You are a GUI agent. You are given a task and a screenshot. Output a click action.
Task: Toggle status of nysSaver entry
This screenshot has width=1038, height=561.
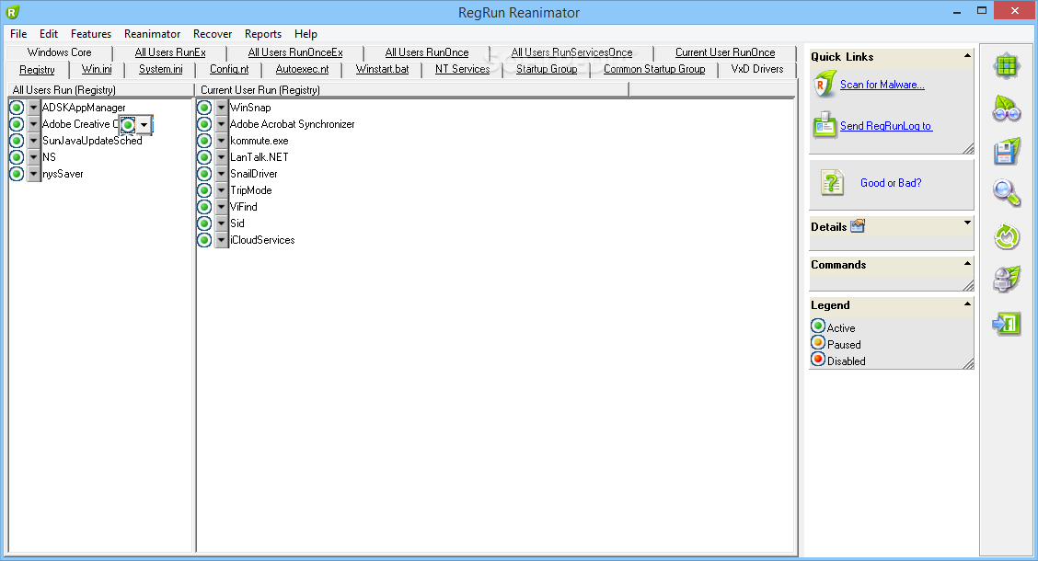tap(17, 173)
